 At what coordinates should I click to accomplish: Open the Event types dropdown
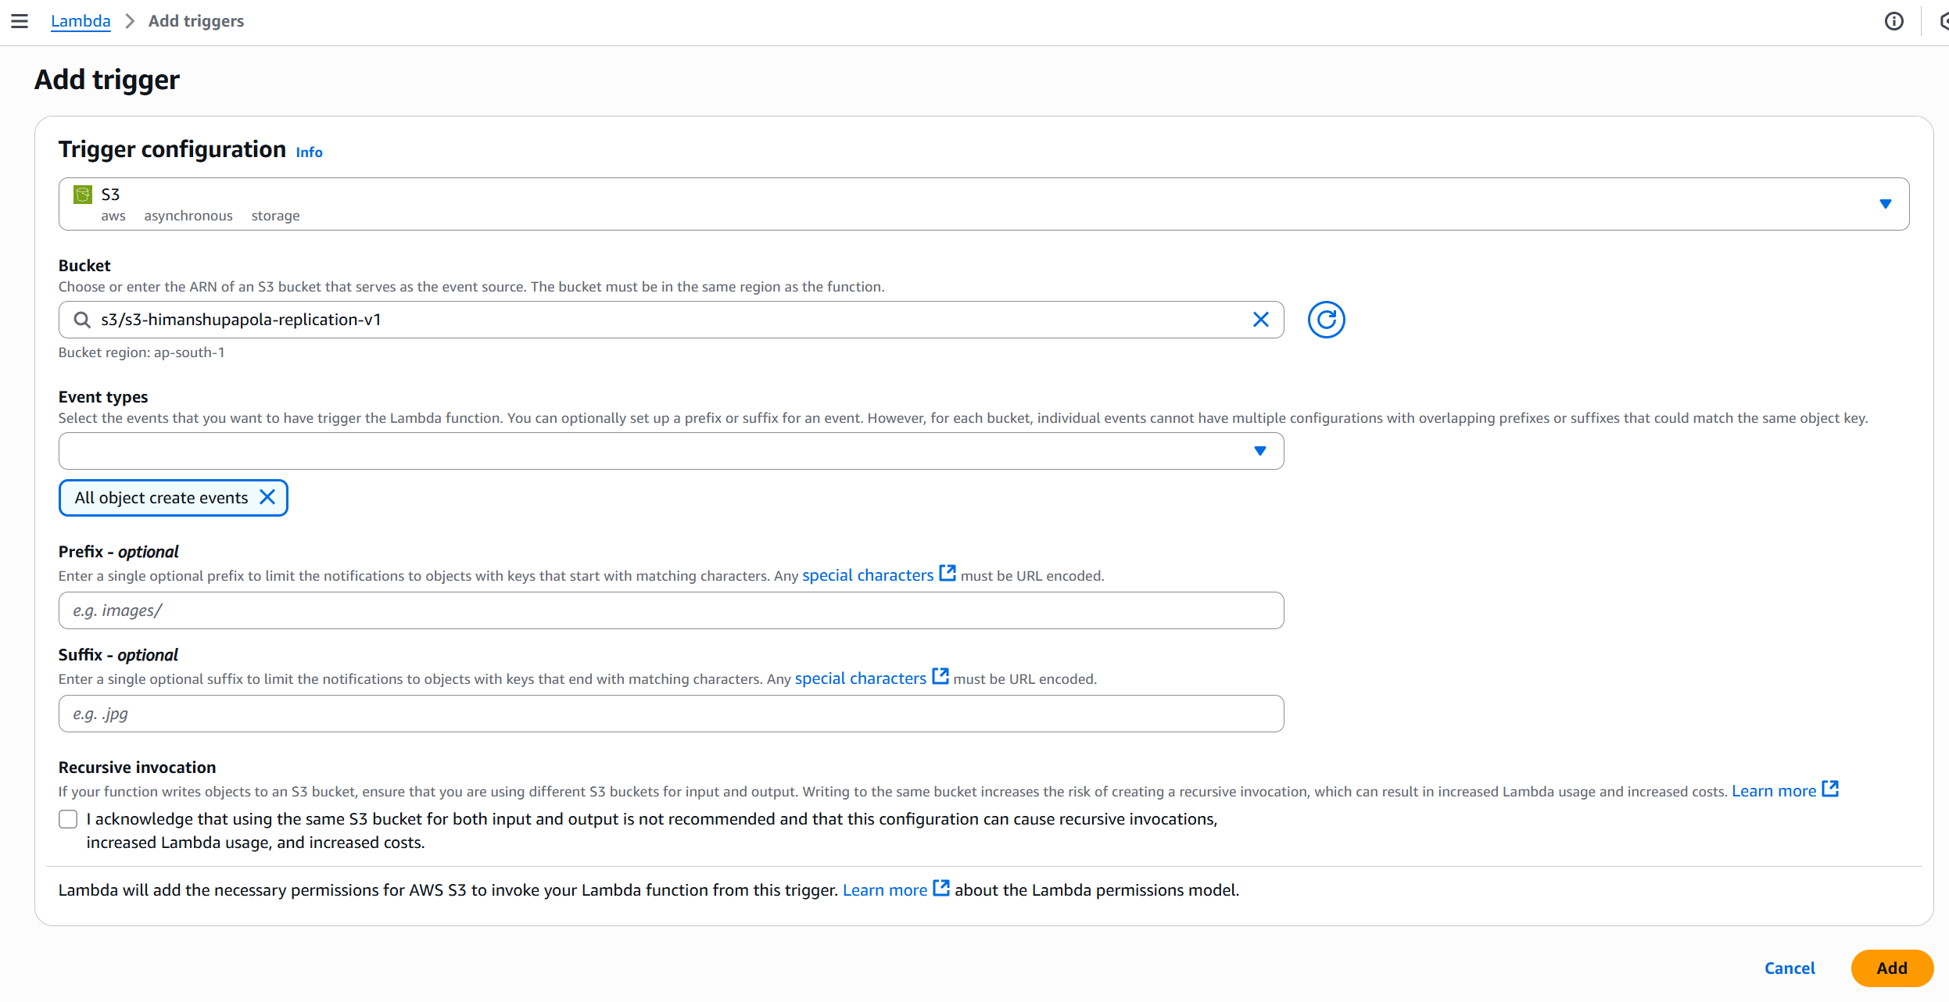(x=1259, y=451)
